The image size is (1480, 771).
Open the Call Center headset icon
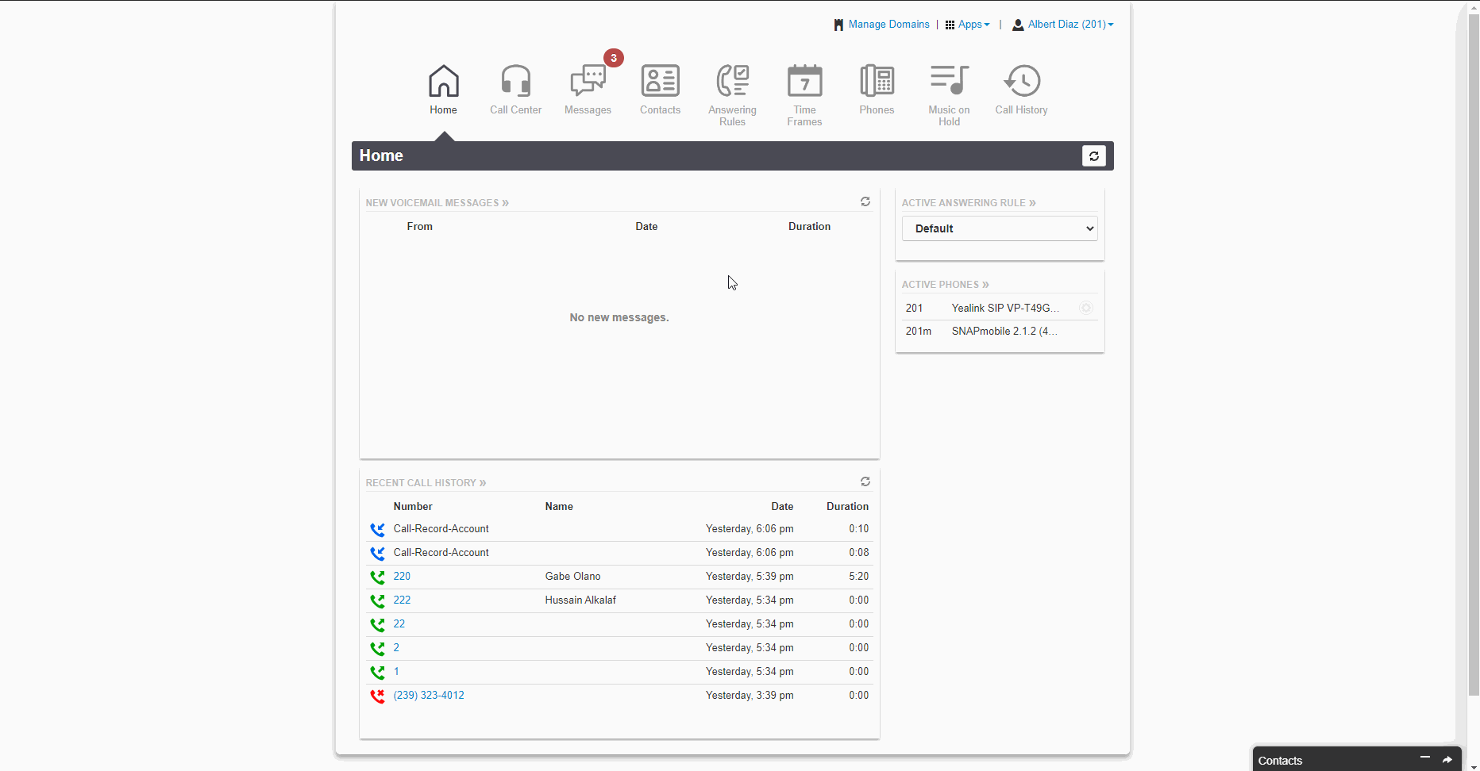515,81
